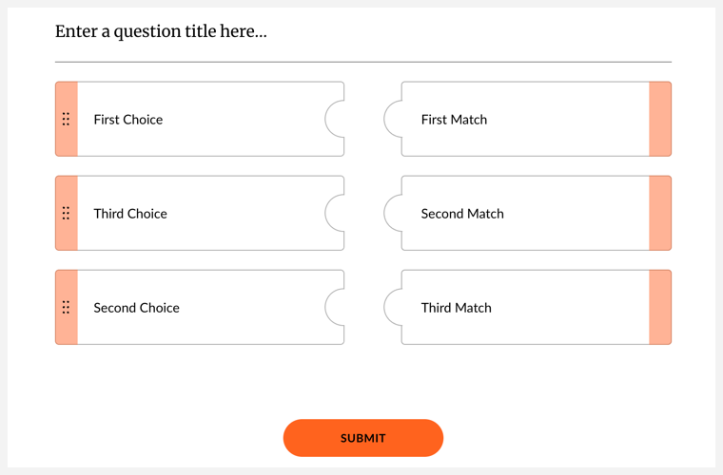Click the puzzle notch of First Choice
723x475 pixels.
(335, 120)
